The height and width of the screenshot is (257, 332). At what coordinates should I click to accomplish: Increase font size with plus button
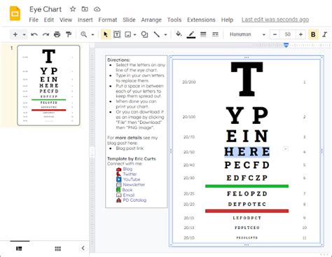pos(300,34)
